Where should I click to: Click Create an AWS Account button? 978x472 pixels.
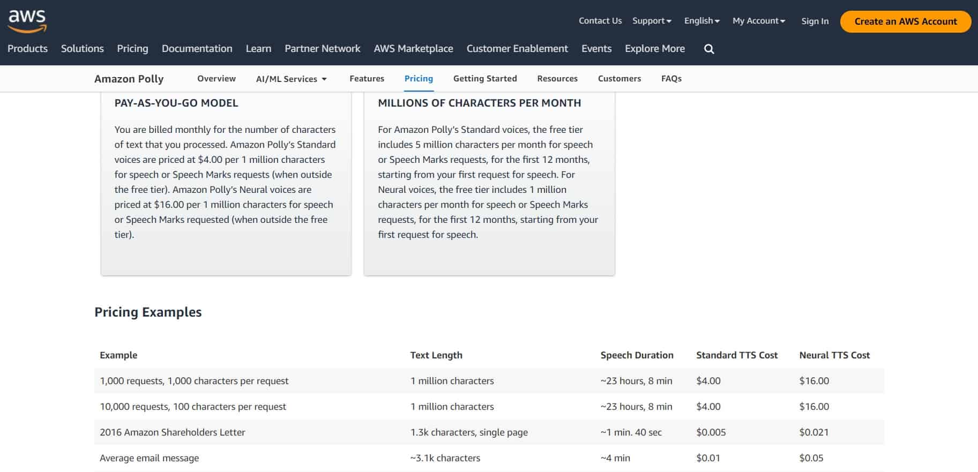(906, 21)
